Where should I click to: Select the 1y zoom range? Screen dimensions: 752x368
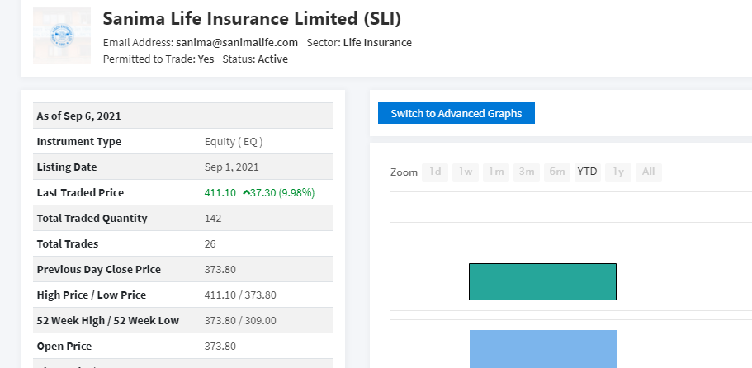click(x=618, y=172)
